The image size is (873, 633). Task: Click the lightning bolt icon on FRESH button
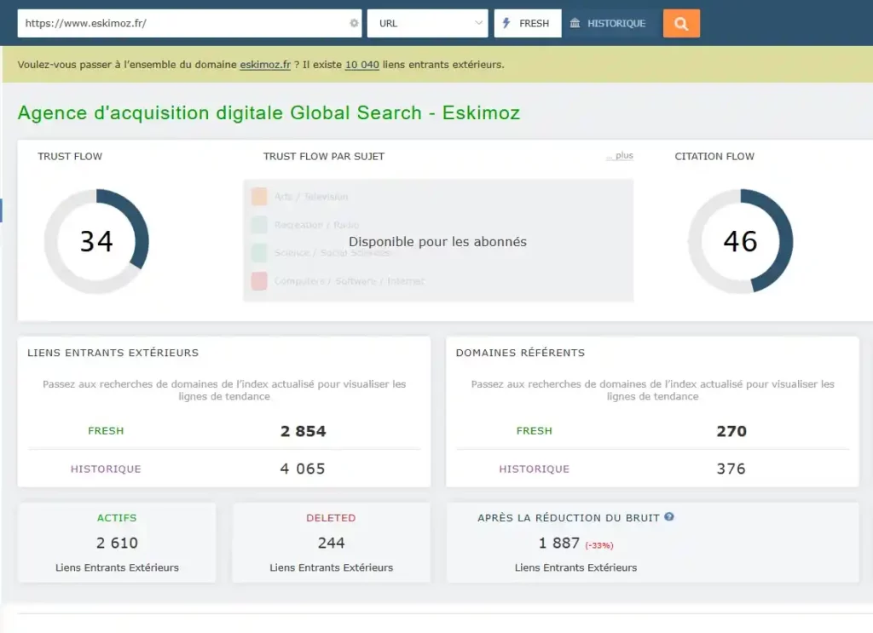tap(508, 23)
